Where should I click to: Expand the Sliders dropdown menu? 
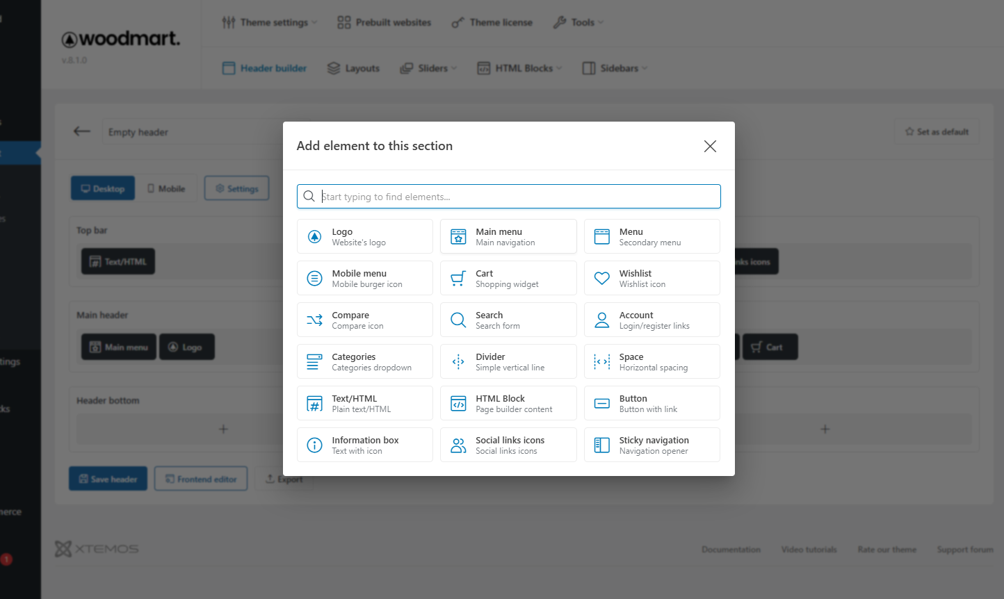pyautogui.click(x=429, y=68)
